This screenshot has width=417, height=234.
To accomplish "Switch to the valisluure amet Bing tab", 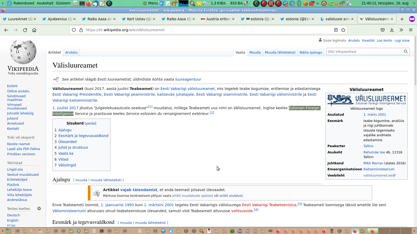I will click(336, 19).
